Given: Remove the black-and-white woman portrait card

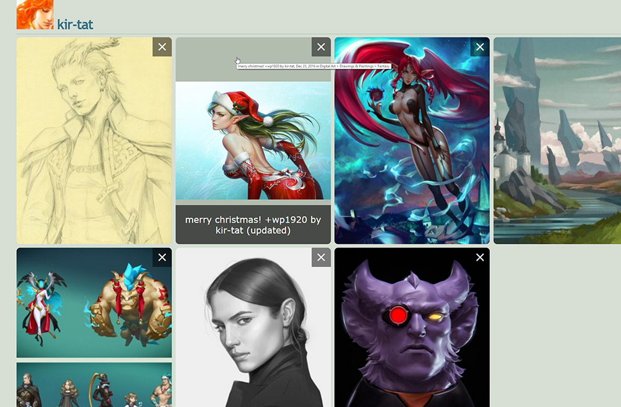Looking at the screenshot, I should (321, 257).
